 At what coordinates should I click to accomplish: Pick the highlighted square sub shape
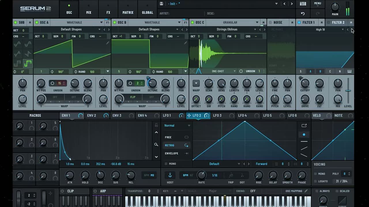[x=28, y=63]
